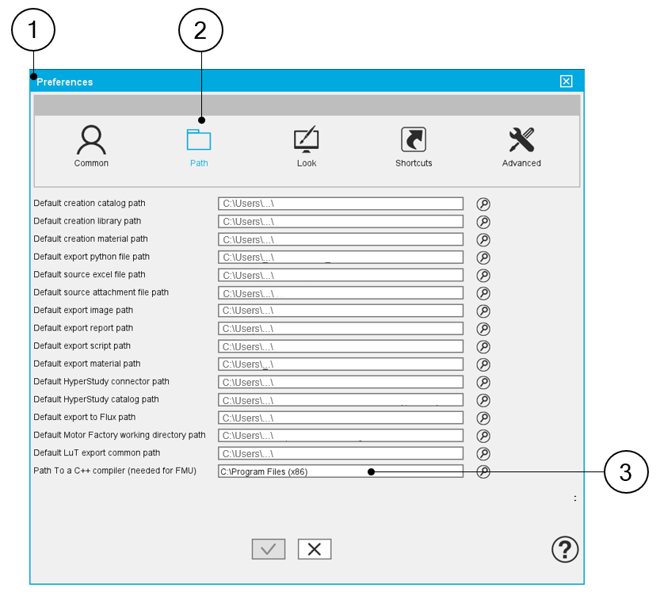Screen dimensions: 660x603
Task: Confirm preferences with the checkmark button
Action: tap(269, 549)
